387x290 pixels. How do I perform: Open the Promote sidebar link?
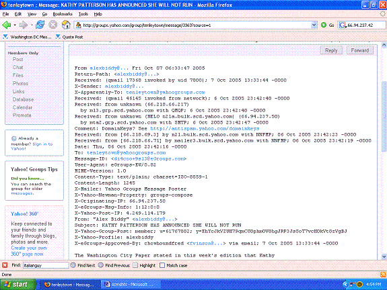tap(22, 115)
